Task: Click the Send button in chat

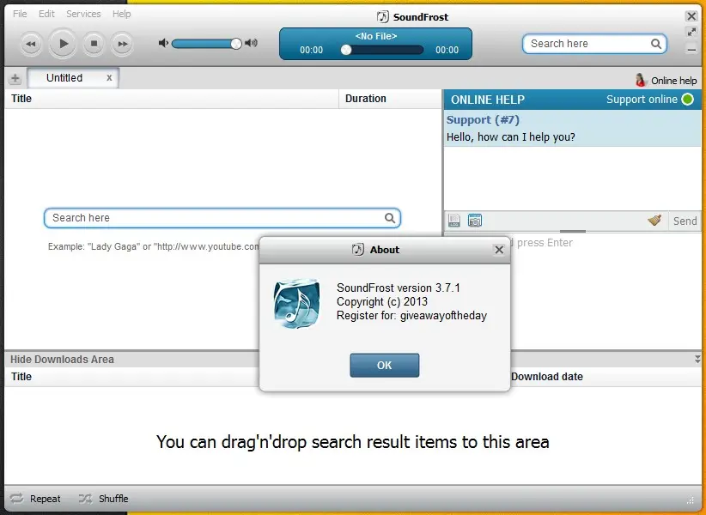Action: coord(685,221)
